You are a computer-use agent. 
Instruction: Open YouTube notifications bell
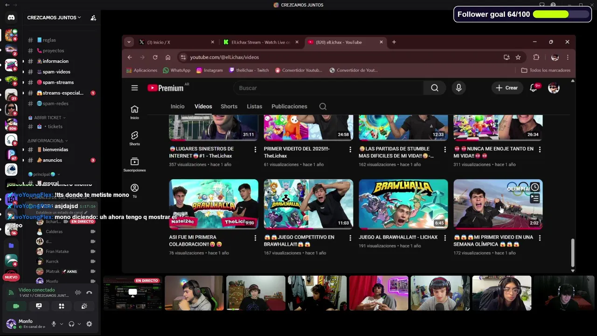point(534,88)
